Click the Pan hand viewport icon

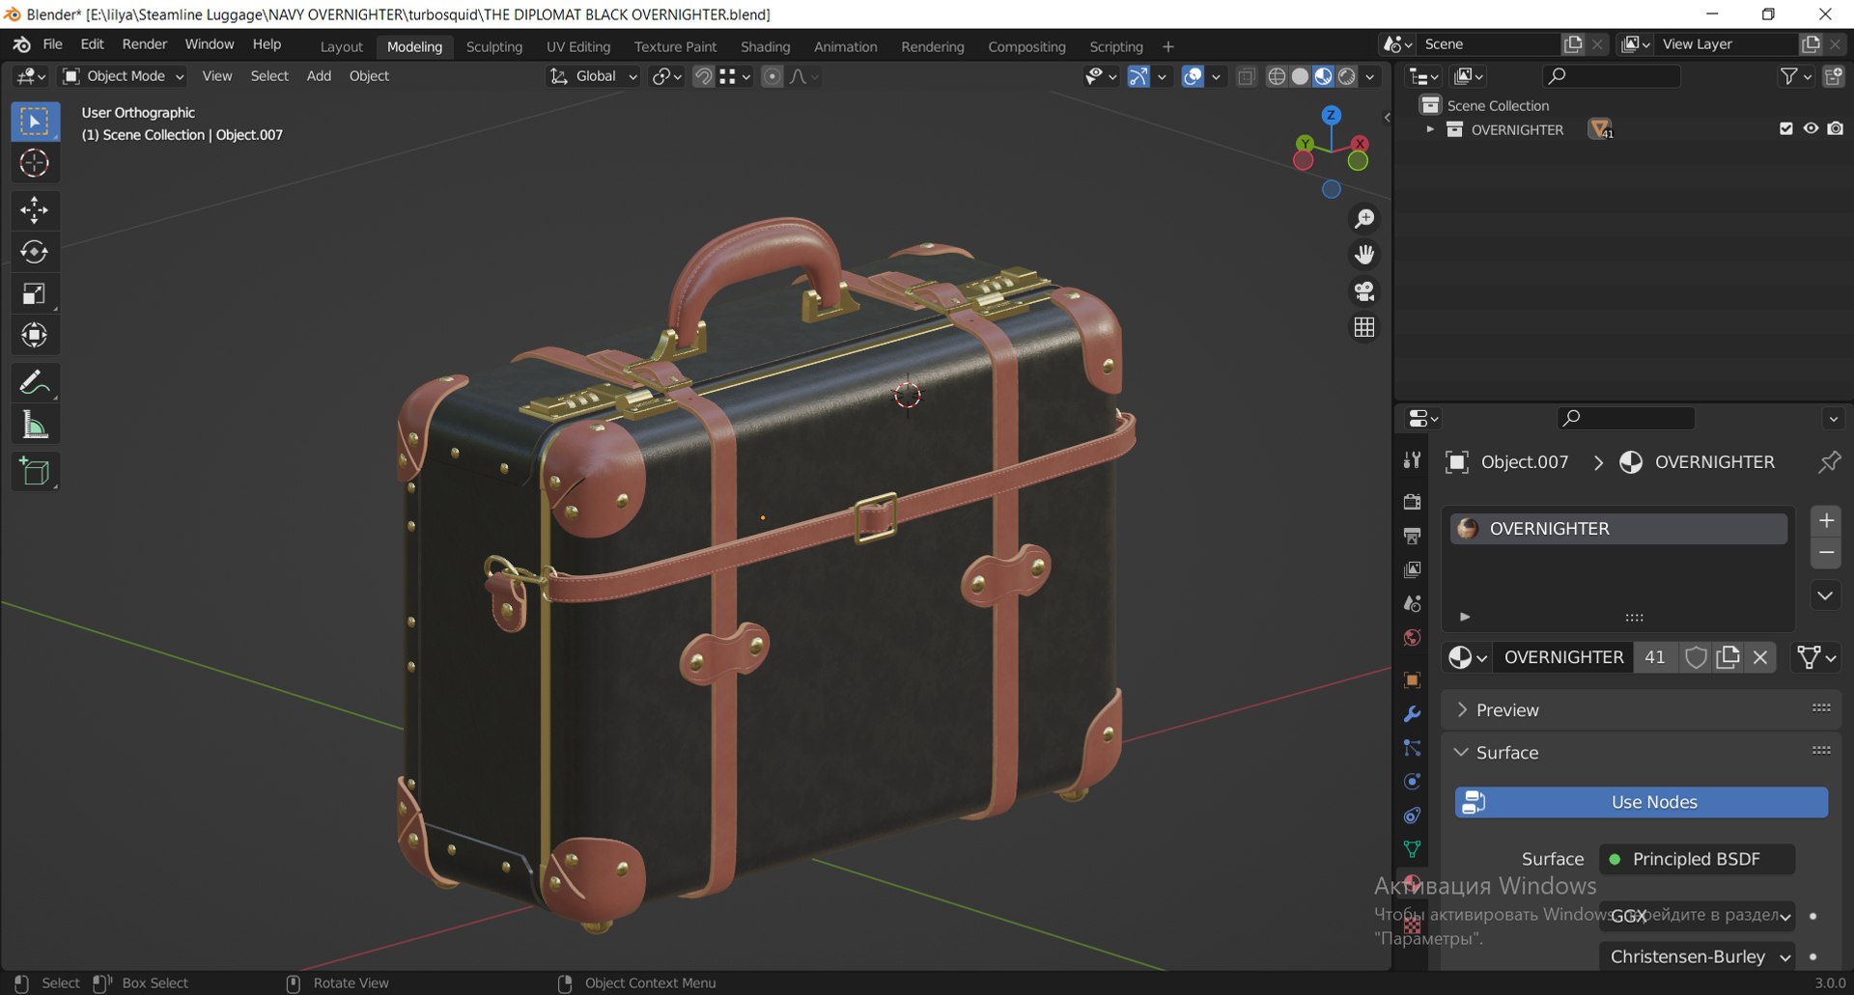pyautogui.click(x=1364, y=255)
